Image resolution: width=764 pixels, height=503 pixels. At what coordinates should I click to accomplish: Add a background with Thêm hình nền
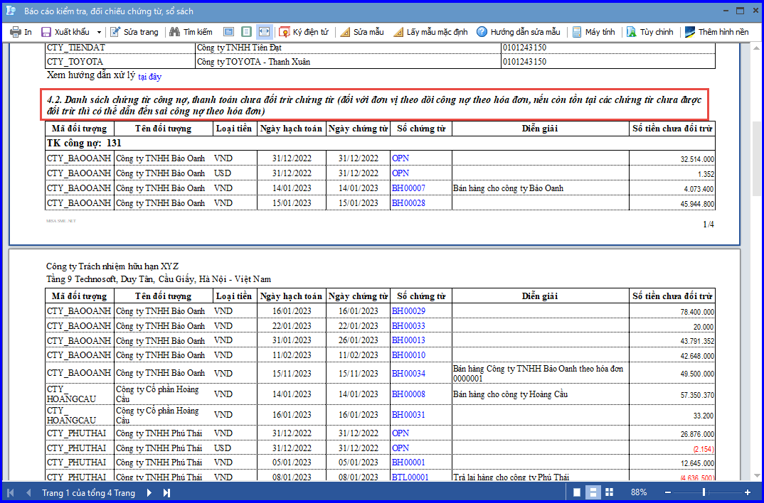717,32
